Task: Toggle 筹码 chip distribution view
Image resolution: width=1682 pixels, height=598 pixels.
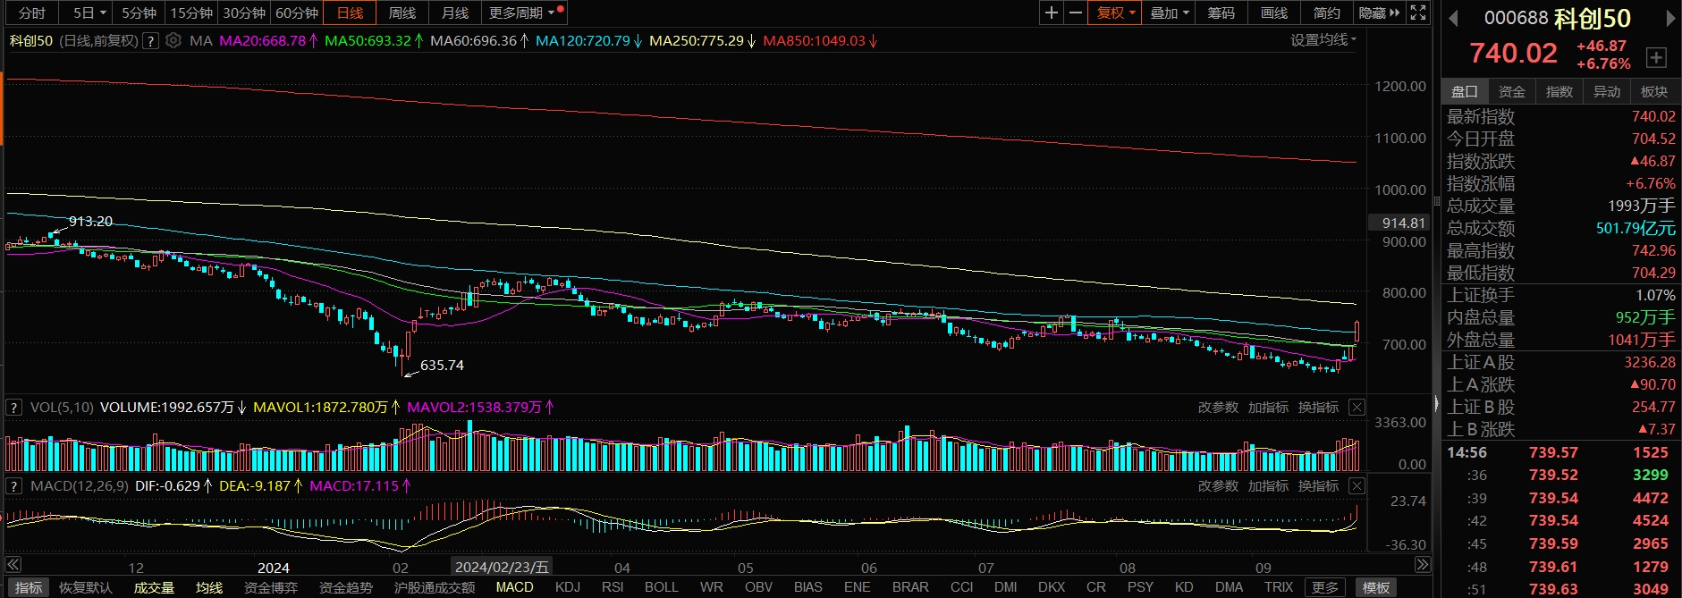Action: (x=1221, y=13)
